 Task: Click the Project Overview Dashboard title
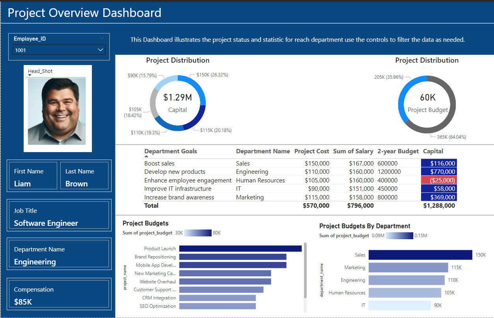(84, 13)
